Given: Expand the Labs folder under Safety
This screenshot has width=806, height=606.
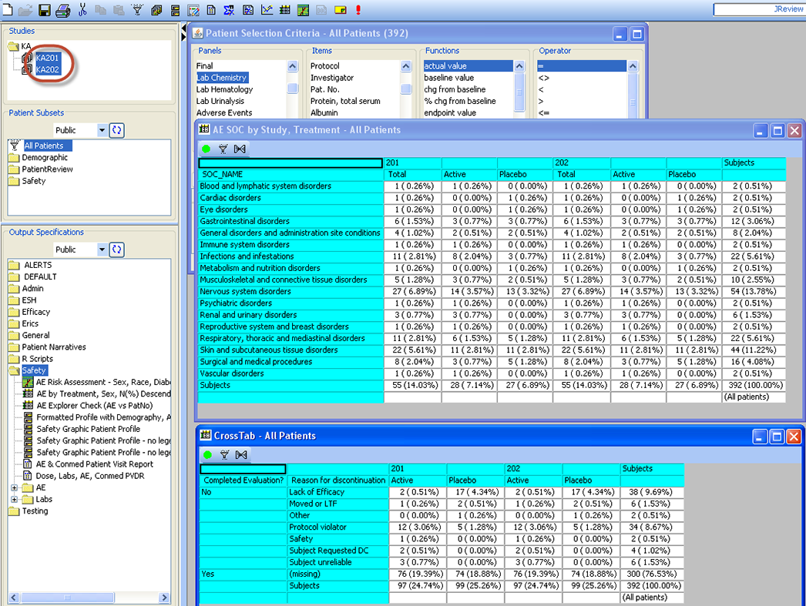Looking at the screenshot, I should tap(15, 499).
